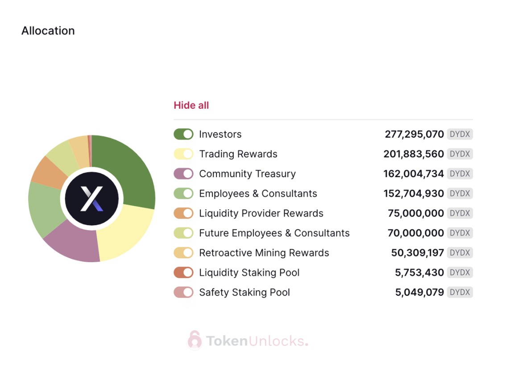The width and height of the screenshot is (514, 367).
Task: Click the Liquidity Staking Pool label
Action: point(249,272)
